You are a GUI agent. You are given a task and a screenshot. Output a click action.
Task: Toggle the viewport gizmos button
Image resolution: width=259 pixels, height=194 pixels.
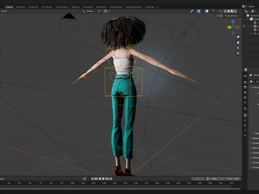point(199,11)
